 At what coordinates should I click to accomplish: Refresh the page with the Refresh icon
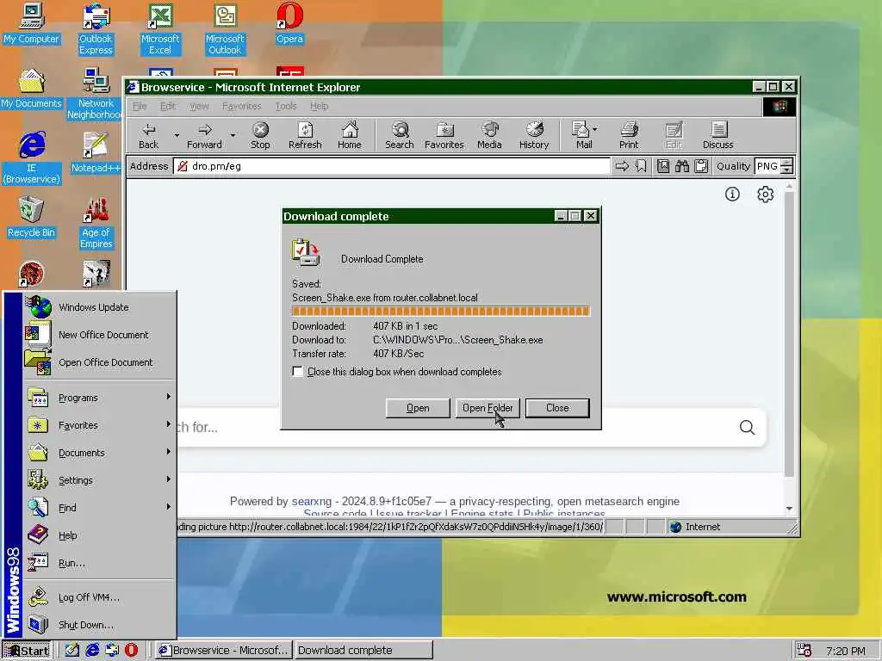pyautogui.click(x=305, y=135)
